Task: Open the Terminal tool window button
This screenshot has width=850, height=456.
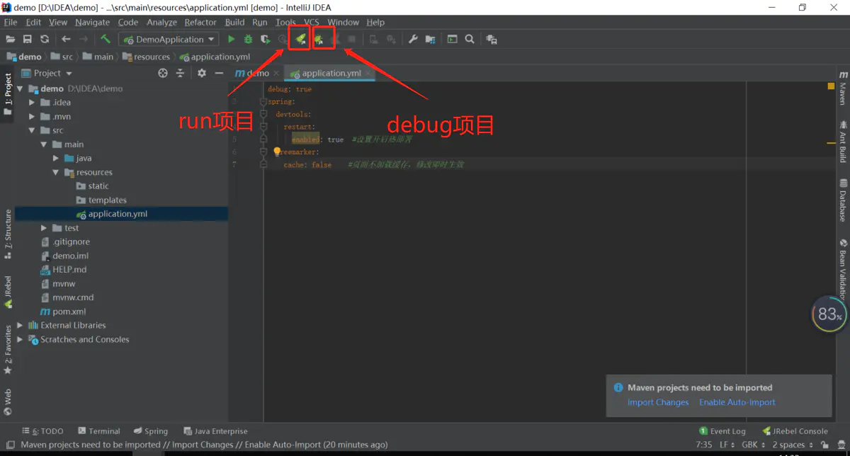Action: coord(98,431)
